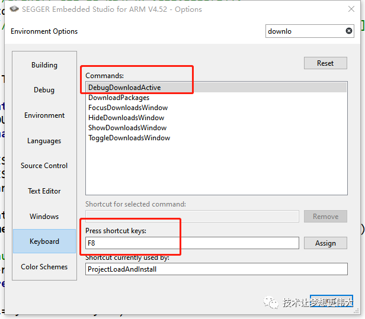Go to Text Editor options
This screenshot has width=365, height=319.
(44, 191)
